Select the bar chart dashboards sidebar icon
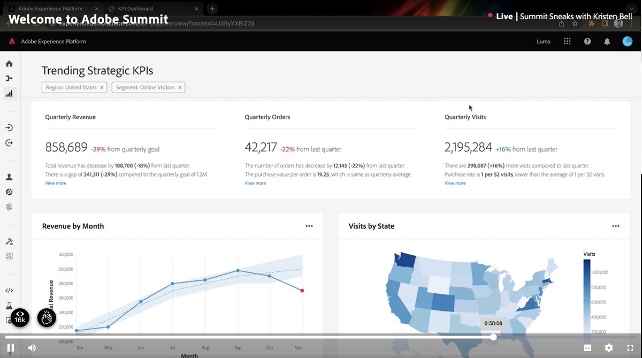Viewport: 642px width, 358px height. [9, 93]
